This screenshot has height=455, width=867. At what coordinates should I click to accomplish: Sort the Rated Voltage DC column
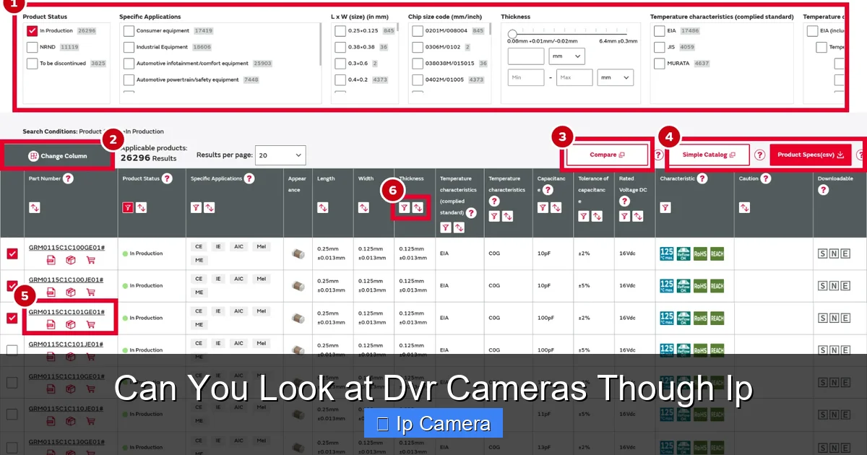tap(638, 216)
